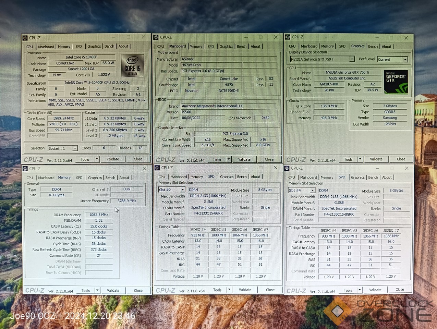Click the Intel Core i5 logo badge
Viewport: 437px width, 329px height.
tap(132, 66)
